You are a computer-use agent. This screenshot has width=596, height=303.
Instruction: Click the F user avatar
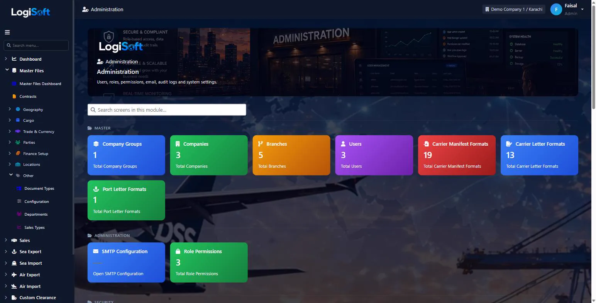(556, 10)
